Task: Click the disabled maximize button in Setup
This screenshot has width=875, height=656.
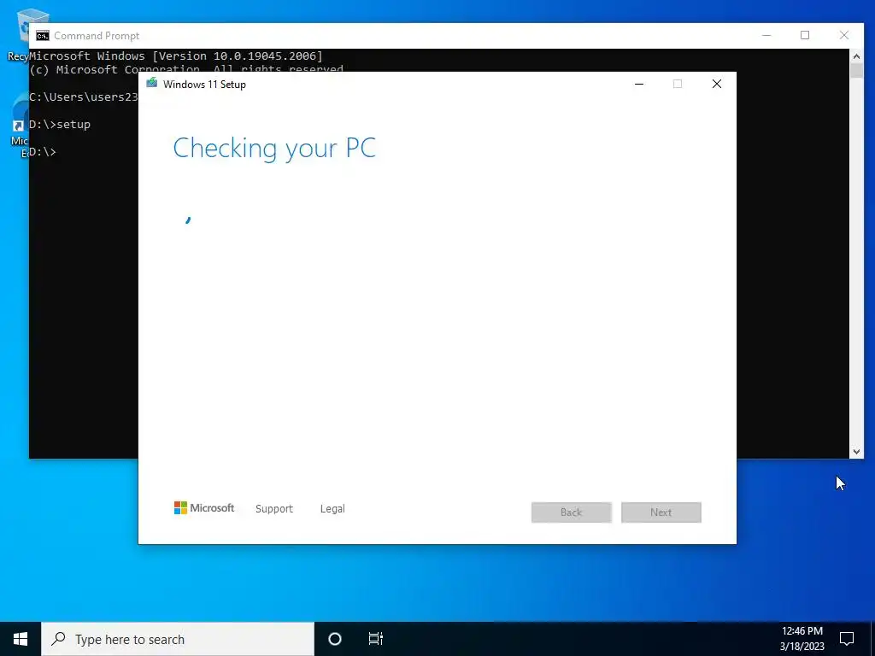Action: (x=678, y=84)
